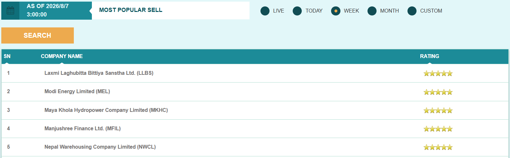Click serial number 1 cell
This screenshot has width=510, height=158.
point(8,73)
